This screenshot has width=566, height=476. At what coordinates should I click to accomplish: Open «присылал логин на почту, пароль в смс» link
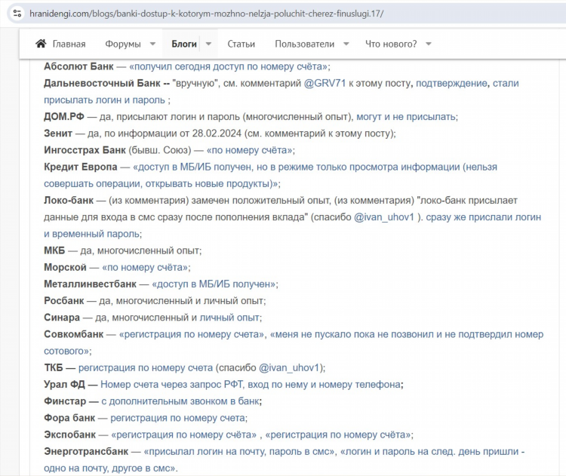240,452
